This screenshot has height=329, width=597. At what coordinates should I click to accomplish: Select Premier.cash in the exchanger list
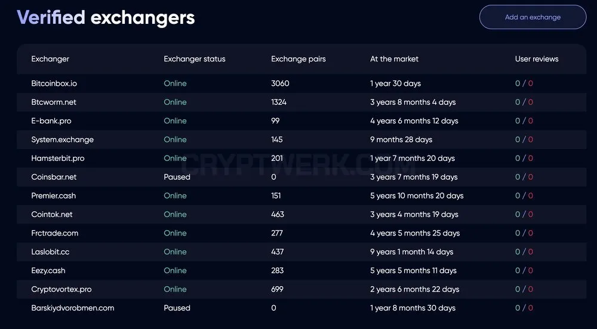pos(53,195)
